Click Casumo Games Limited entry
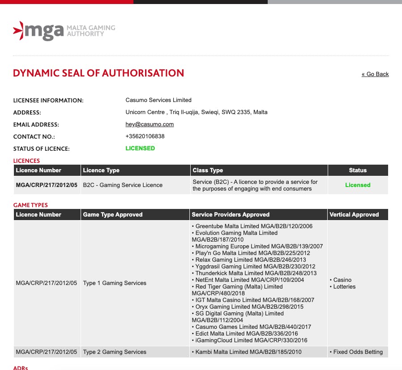This screenshot has height=370, width=402. coord(252,327)
